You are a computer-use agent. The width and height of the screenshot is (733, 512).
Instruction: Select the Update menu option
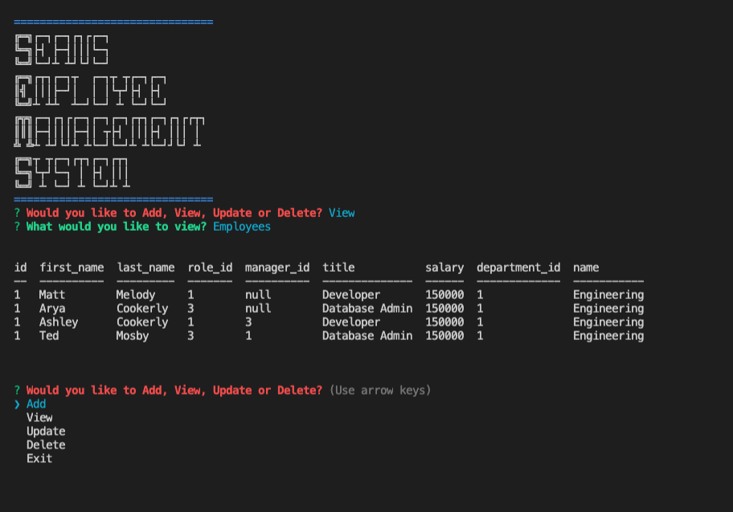(x=45, y=431)
